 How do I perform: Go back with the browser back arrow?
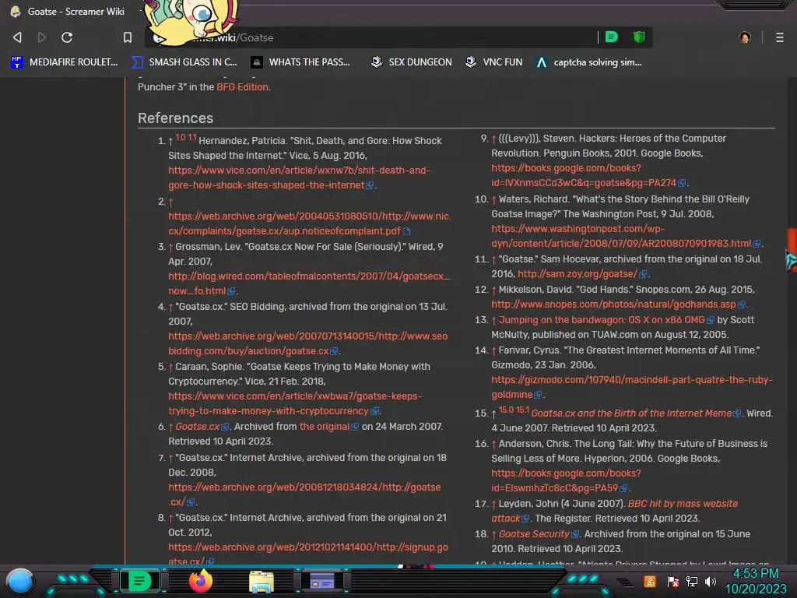point(17,37)
